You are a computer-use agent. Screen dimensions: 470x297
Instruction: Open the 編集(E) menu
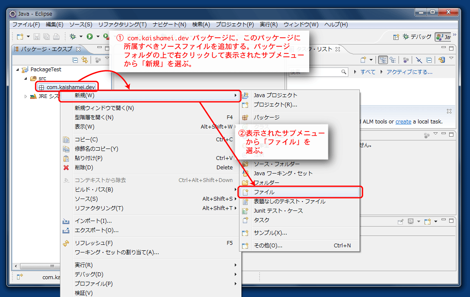coord(54,25)
